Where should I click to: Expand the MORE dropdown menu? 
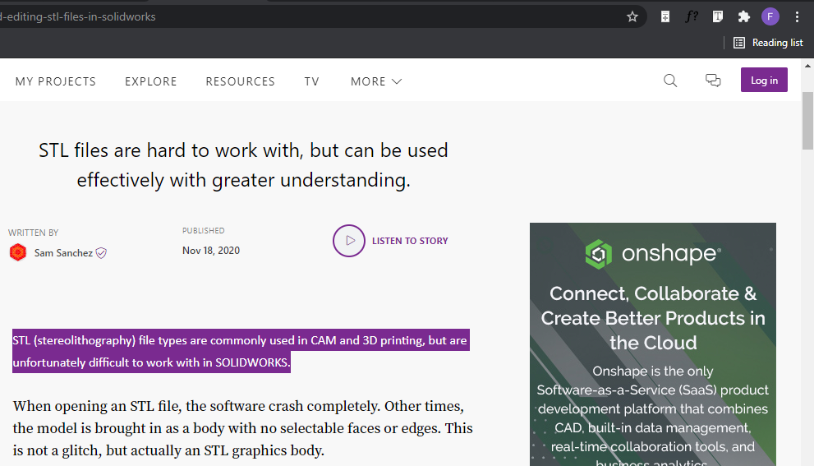pos(376,81)
